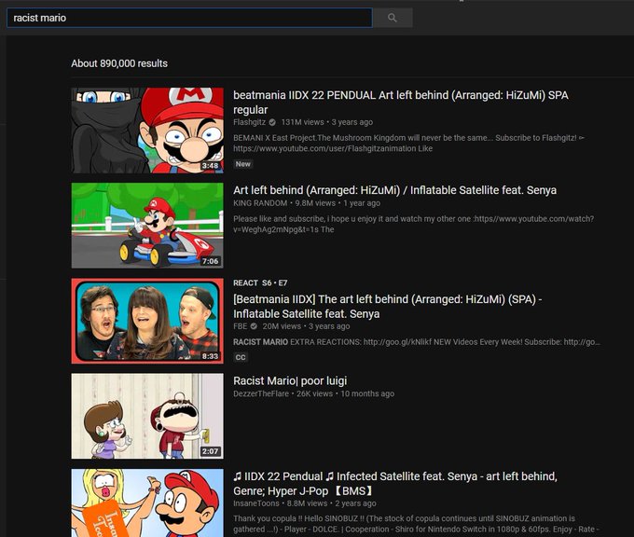Viewport: 634px width, 537px height.
Task: Click '8.8M views • 2 years ago' text
Action: (x=332, y=503)
